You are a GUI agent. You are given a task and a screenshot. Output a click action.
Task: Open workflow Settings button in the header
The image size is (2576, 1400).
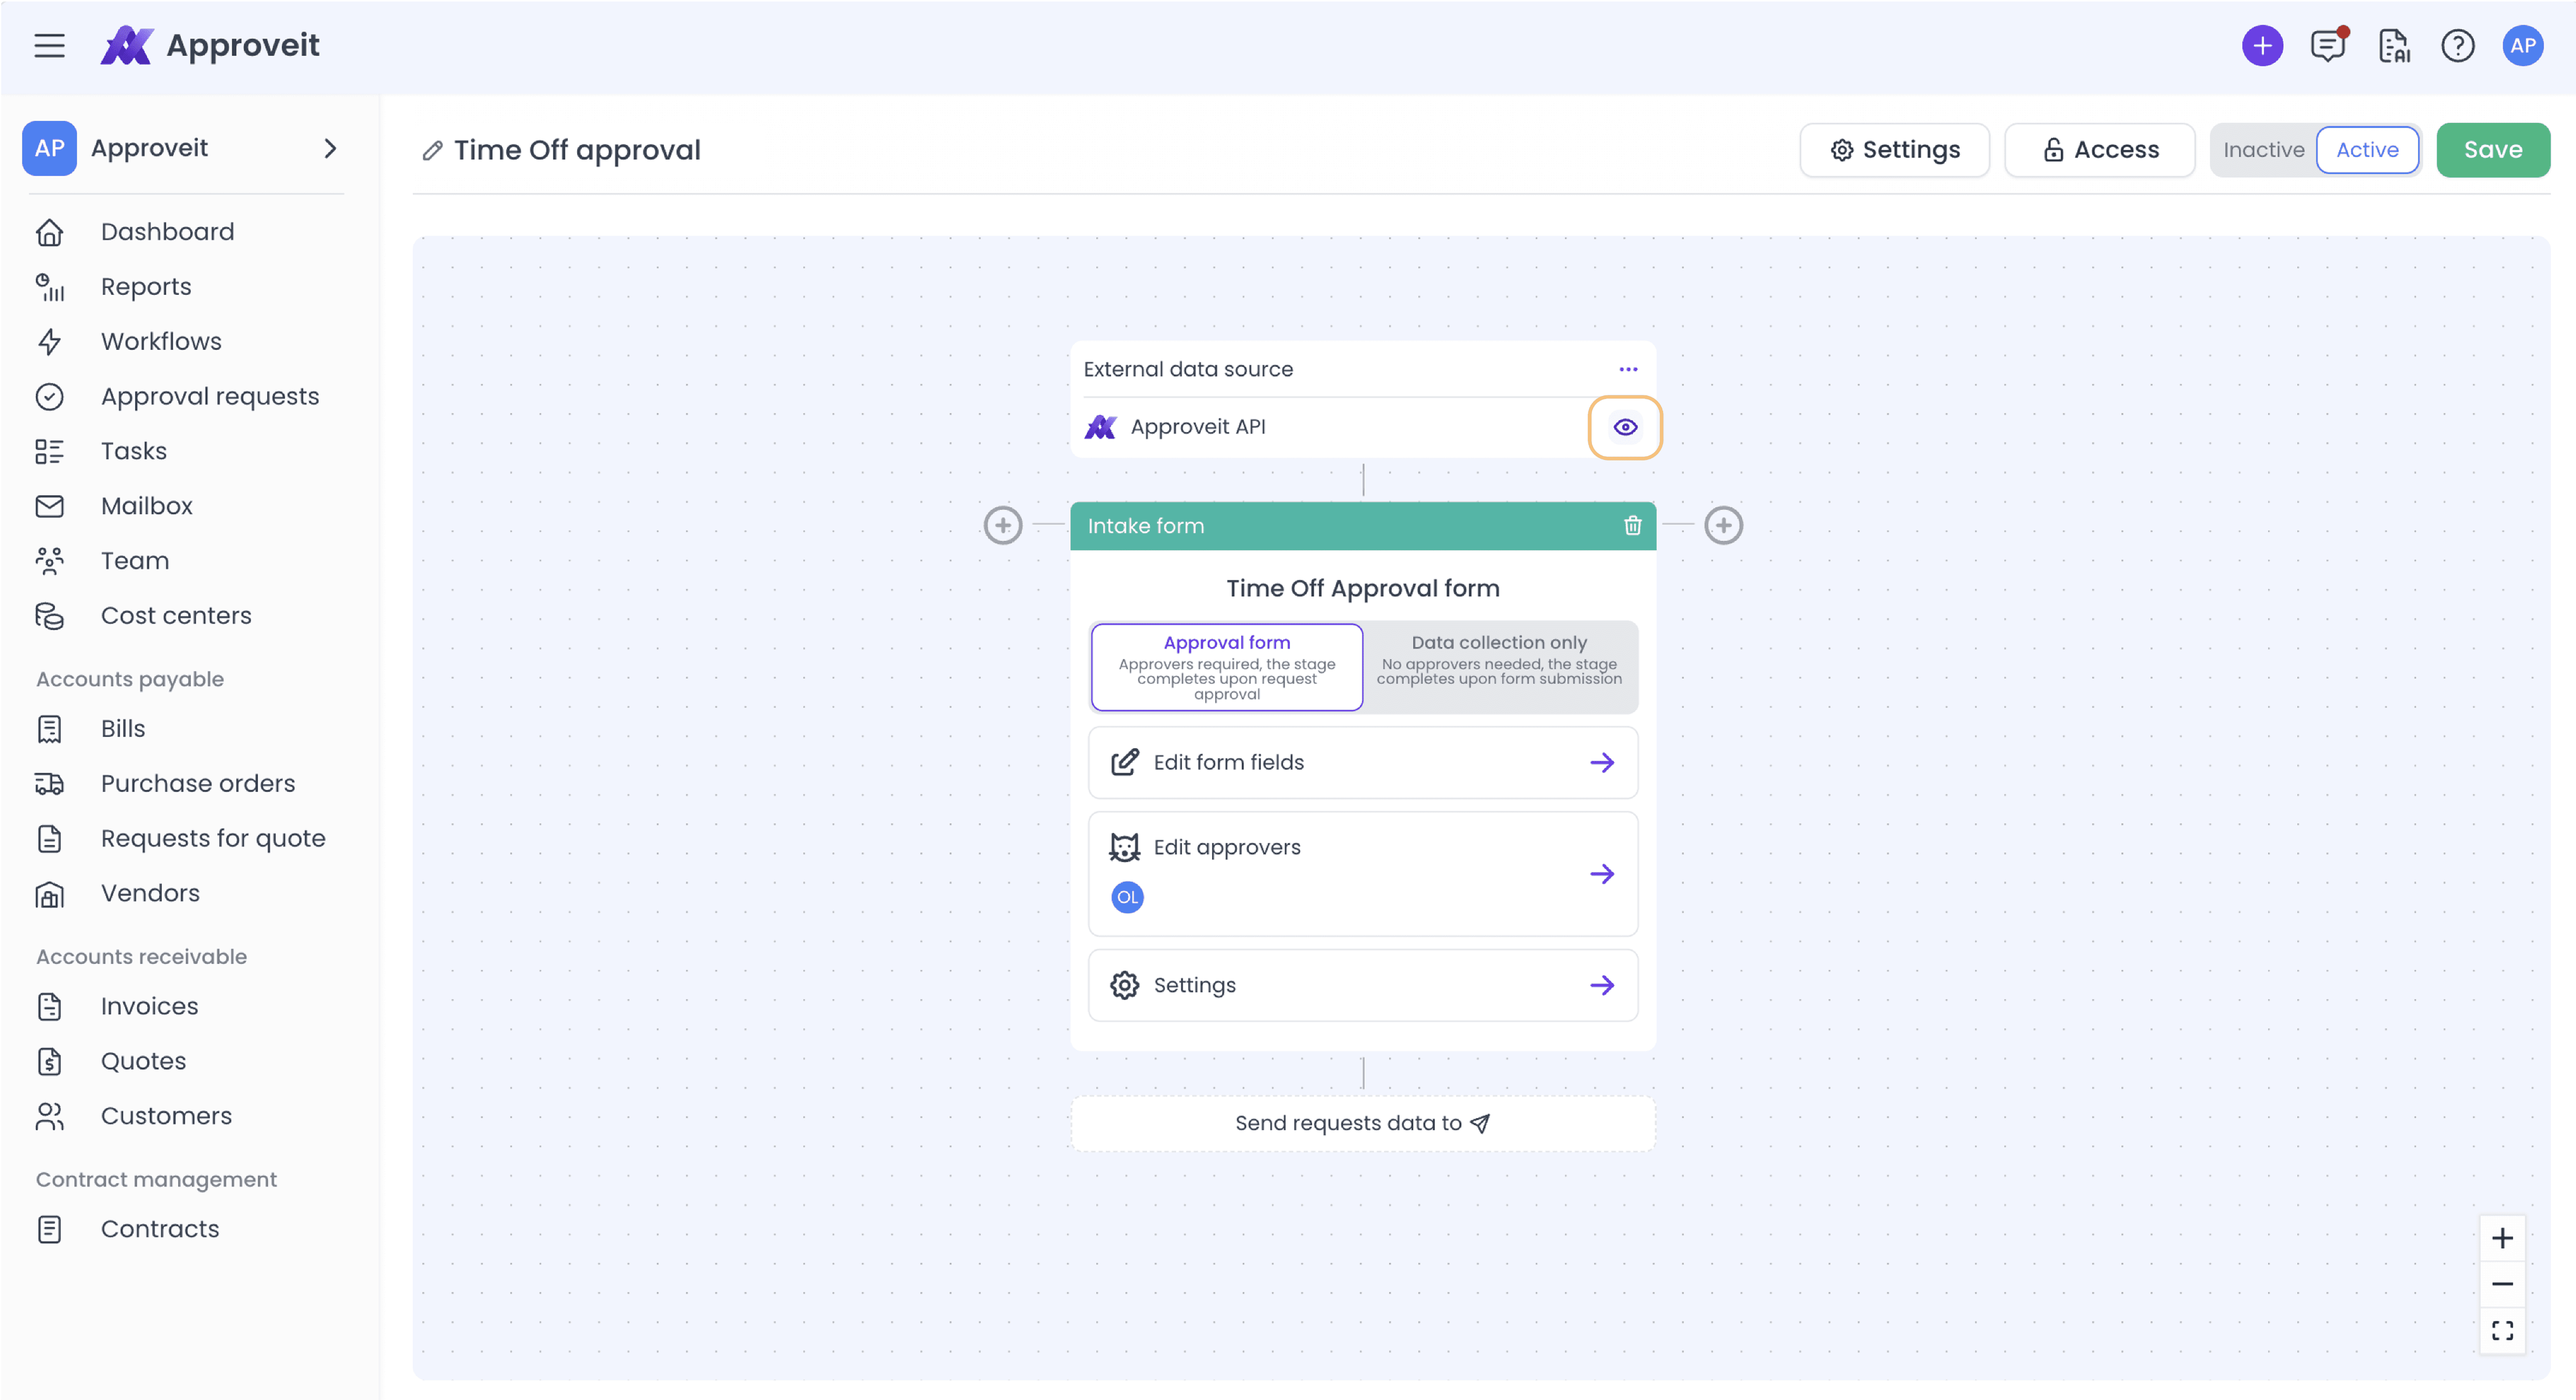(x=1894, y=150)
